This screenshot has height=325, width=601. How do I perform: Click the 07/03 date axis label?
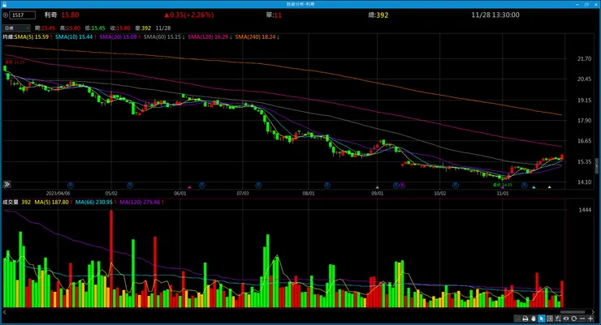243,194
